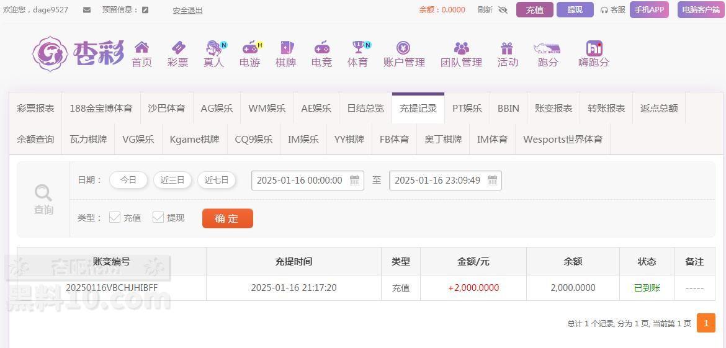Toggle the 充值 type checkbox

[114, 217]
